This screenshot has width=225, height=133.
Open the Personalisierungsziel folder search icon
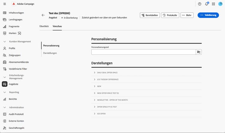pos(199,52)
